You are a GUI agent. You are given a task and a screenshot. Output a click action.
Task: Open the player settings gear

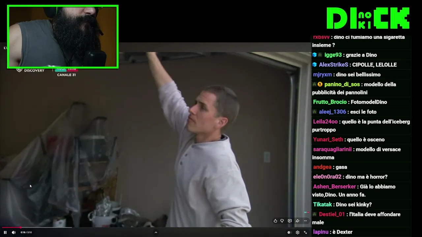[x=297, y=232]
